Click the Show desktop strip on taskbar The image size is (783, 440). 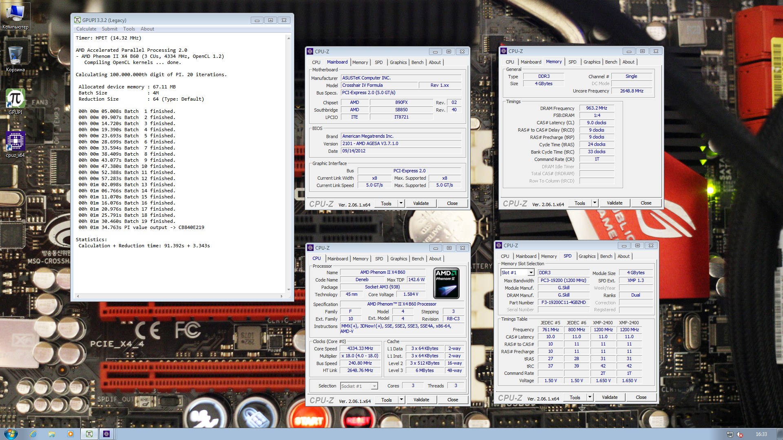[x=780, y=434]
